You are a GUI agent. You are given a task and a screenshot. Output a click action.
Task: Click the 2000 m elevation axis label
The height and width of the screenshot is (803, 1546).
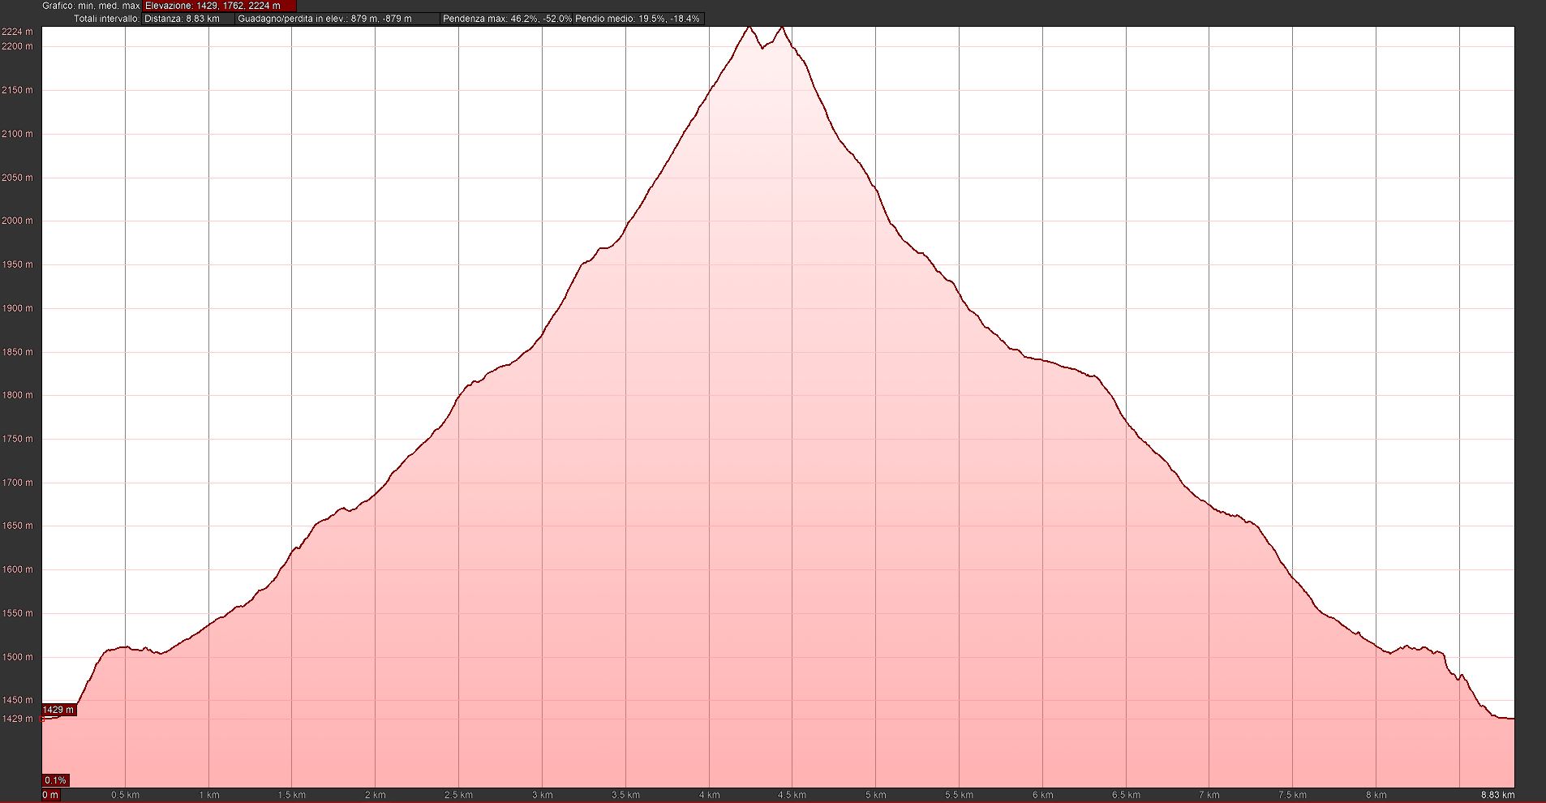[17, 221]
